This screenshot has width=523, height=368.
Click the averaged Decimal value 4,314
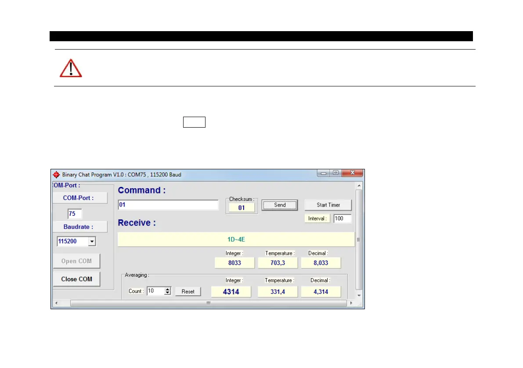click(321, 292)
